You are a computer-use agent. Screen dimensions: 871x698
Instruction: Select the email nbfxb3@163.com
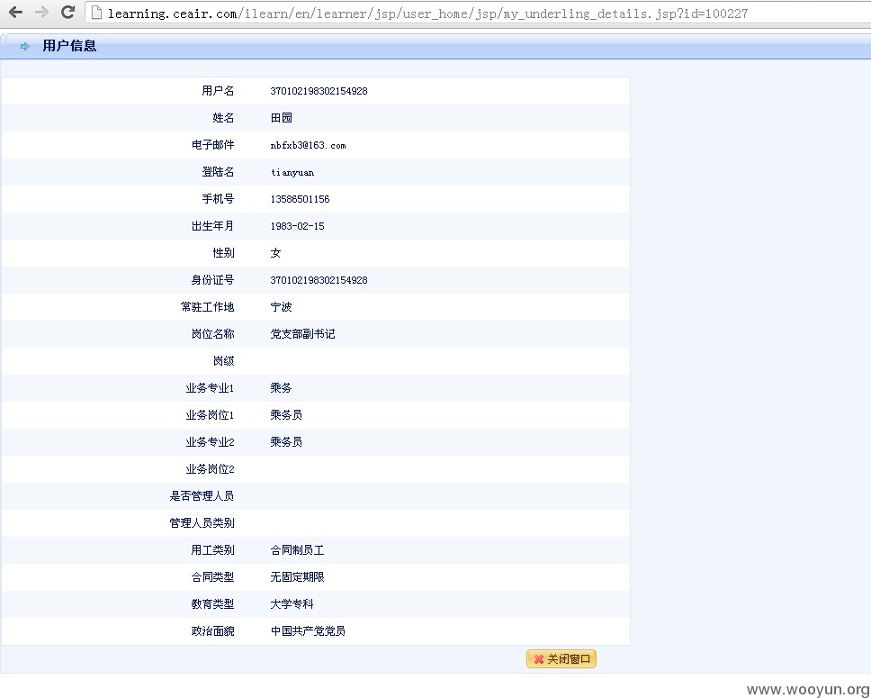pyautogui.click(x=309, y=145)
